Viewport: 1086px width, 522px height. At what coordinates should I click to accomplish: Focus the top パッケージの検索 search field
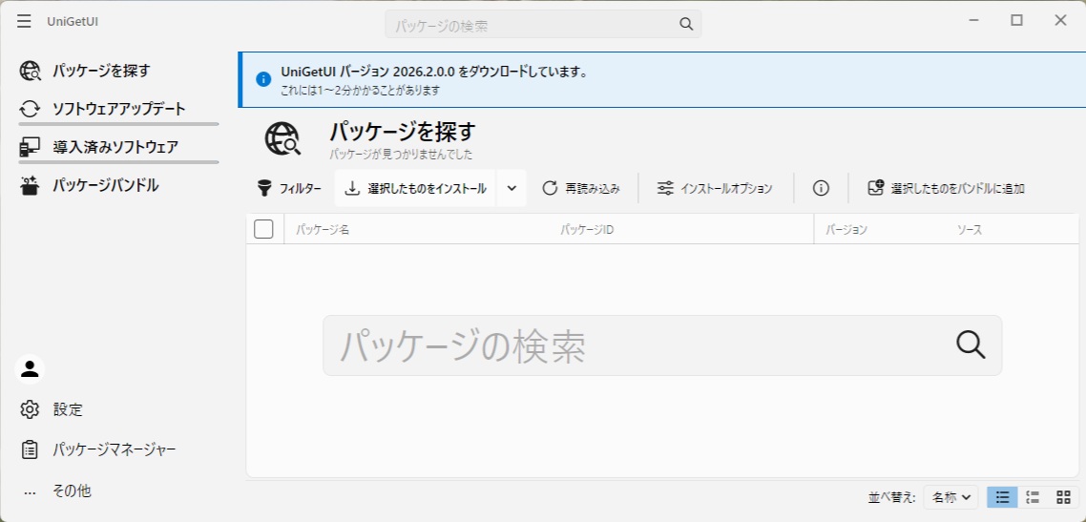(x=543, y=24)
